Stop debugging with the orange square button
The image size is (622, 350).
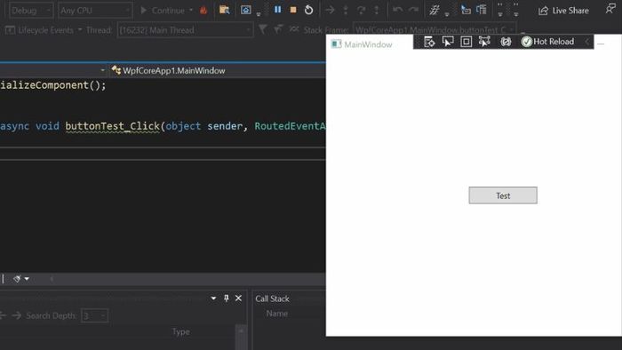[293, 10]
